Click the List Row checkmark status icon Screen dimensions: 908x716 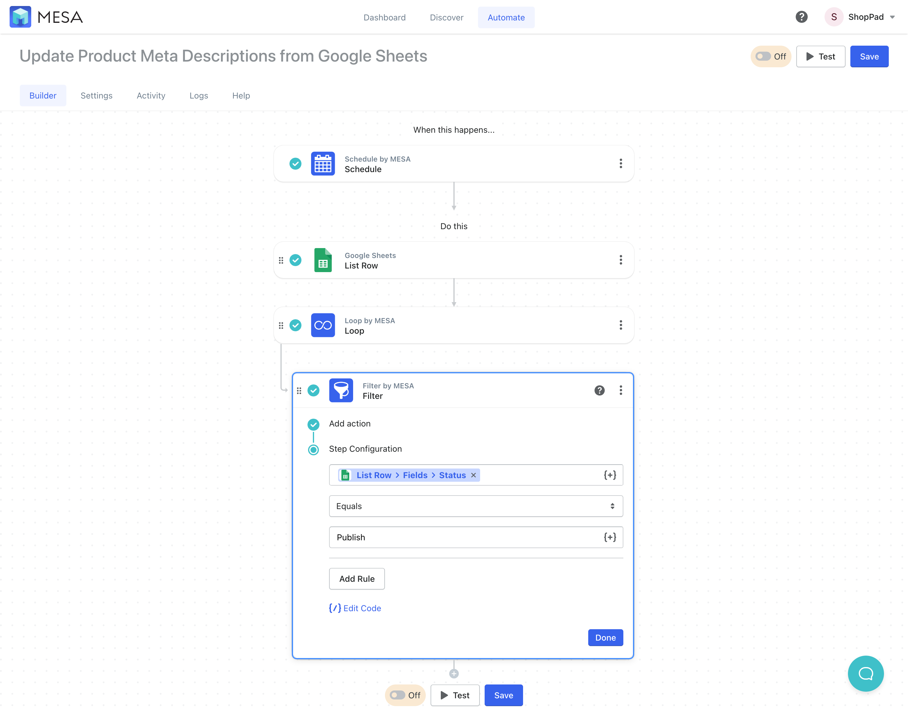(x=295, y=260)
